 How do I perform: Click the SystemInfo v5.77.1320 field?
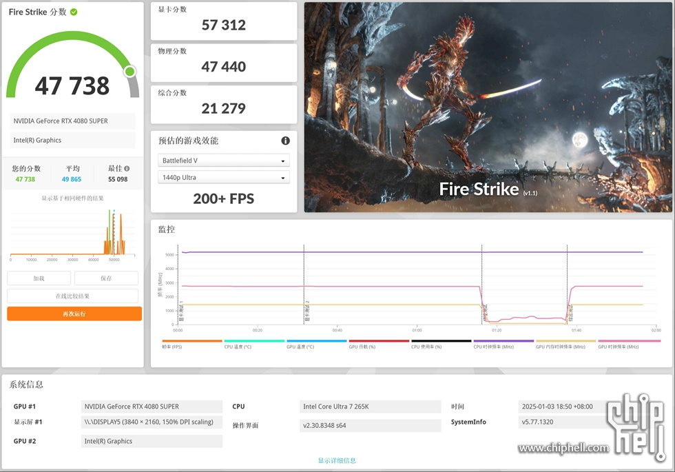[x=564, y=422]
